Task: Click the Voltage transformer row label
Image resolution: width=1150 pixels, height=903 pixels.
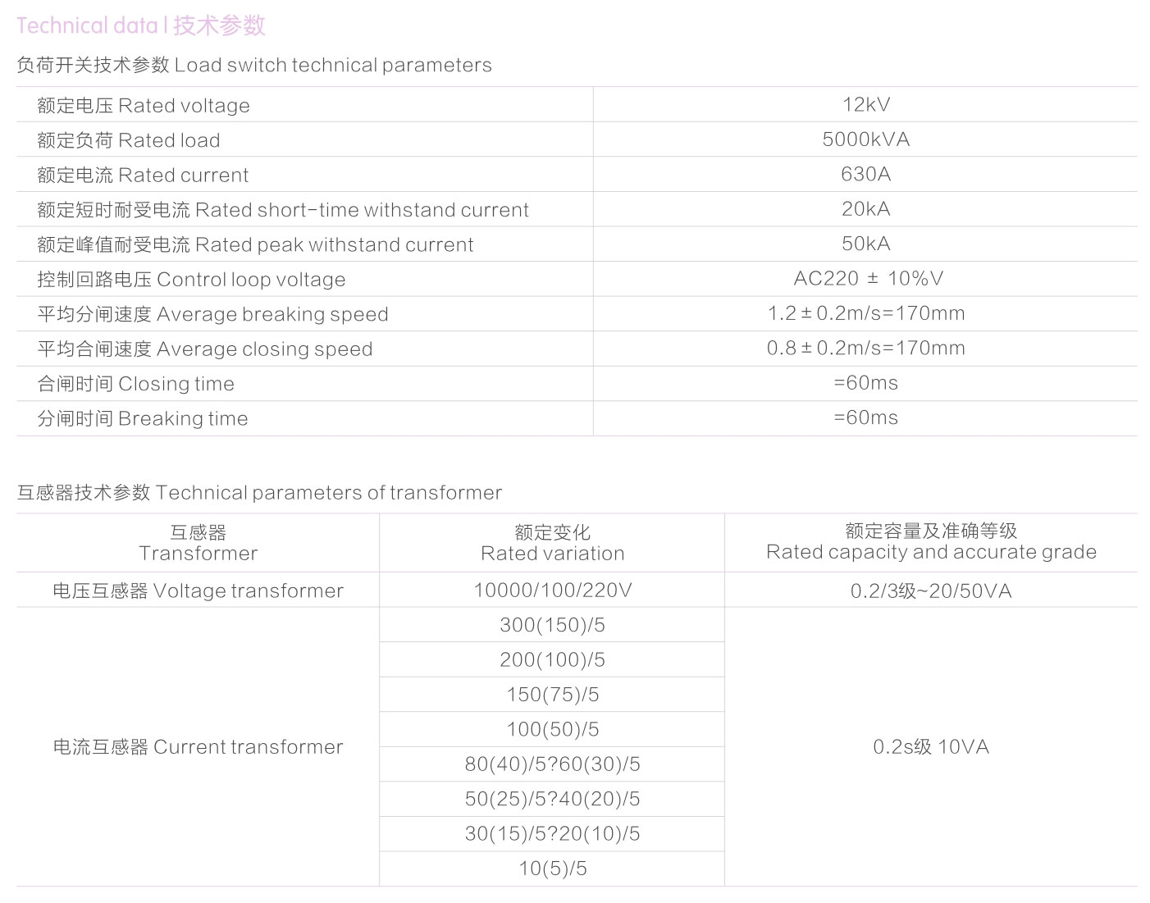Action: [198, 591]
